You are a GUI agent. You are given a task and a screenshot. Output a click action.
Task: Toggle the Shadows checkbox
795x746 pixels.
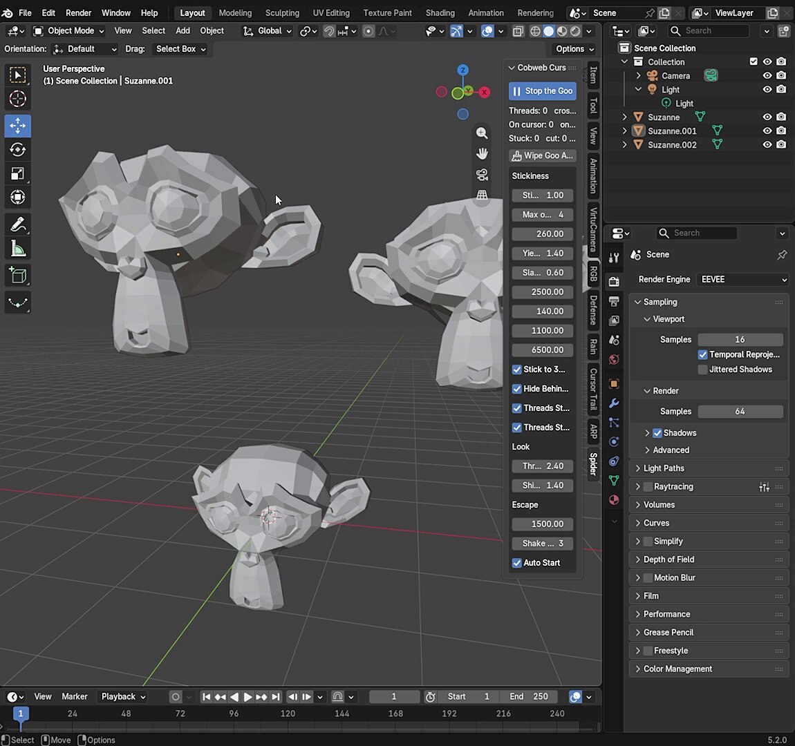[x=657, y=433]
